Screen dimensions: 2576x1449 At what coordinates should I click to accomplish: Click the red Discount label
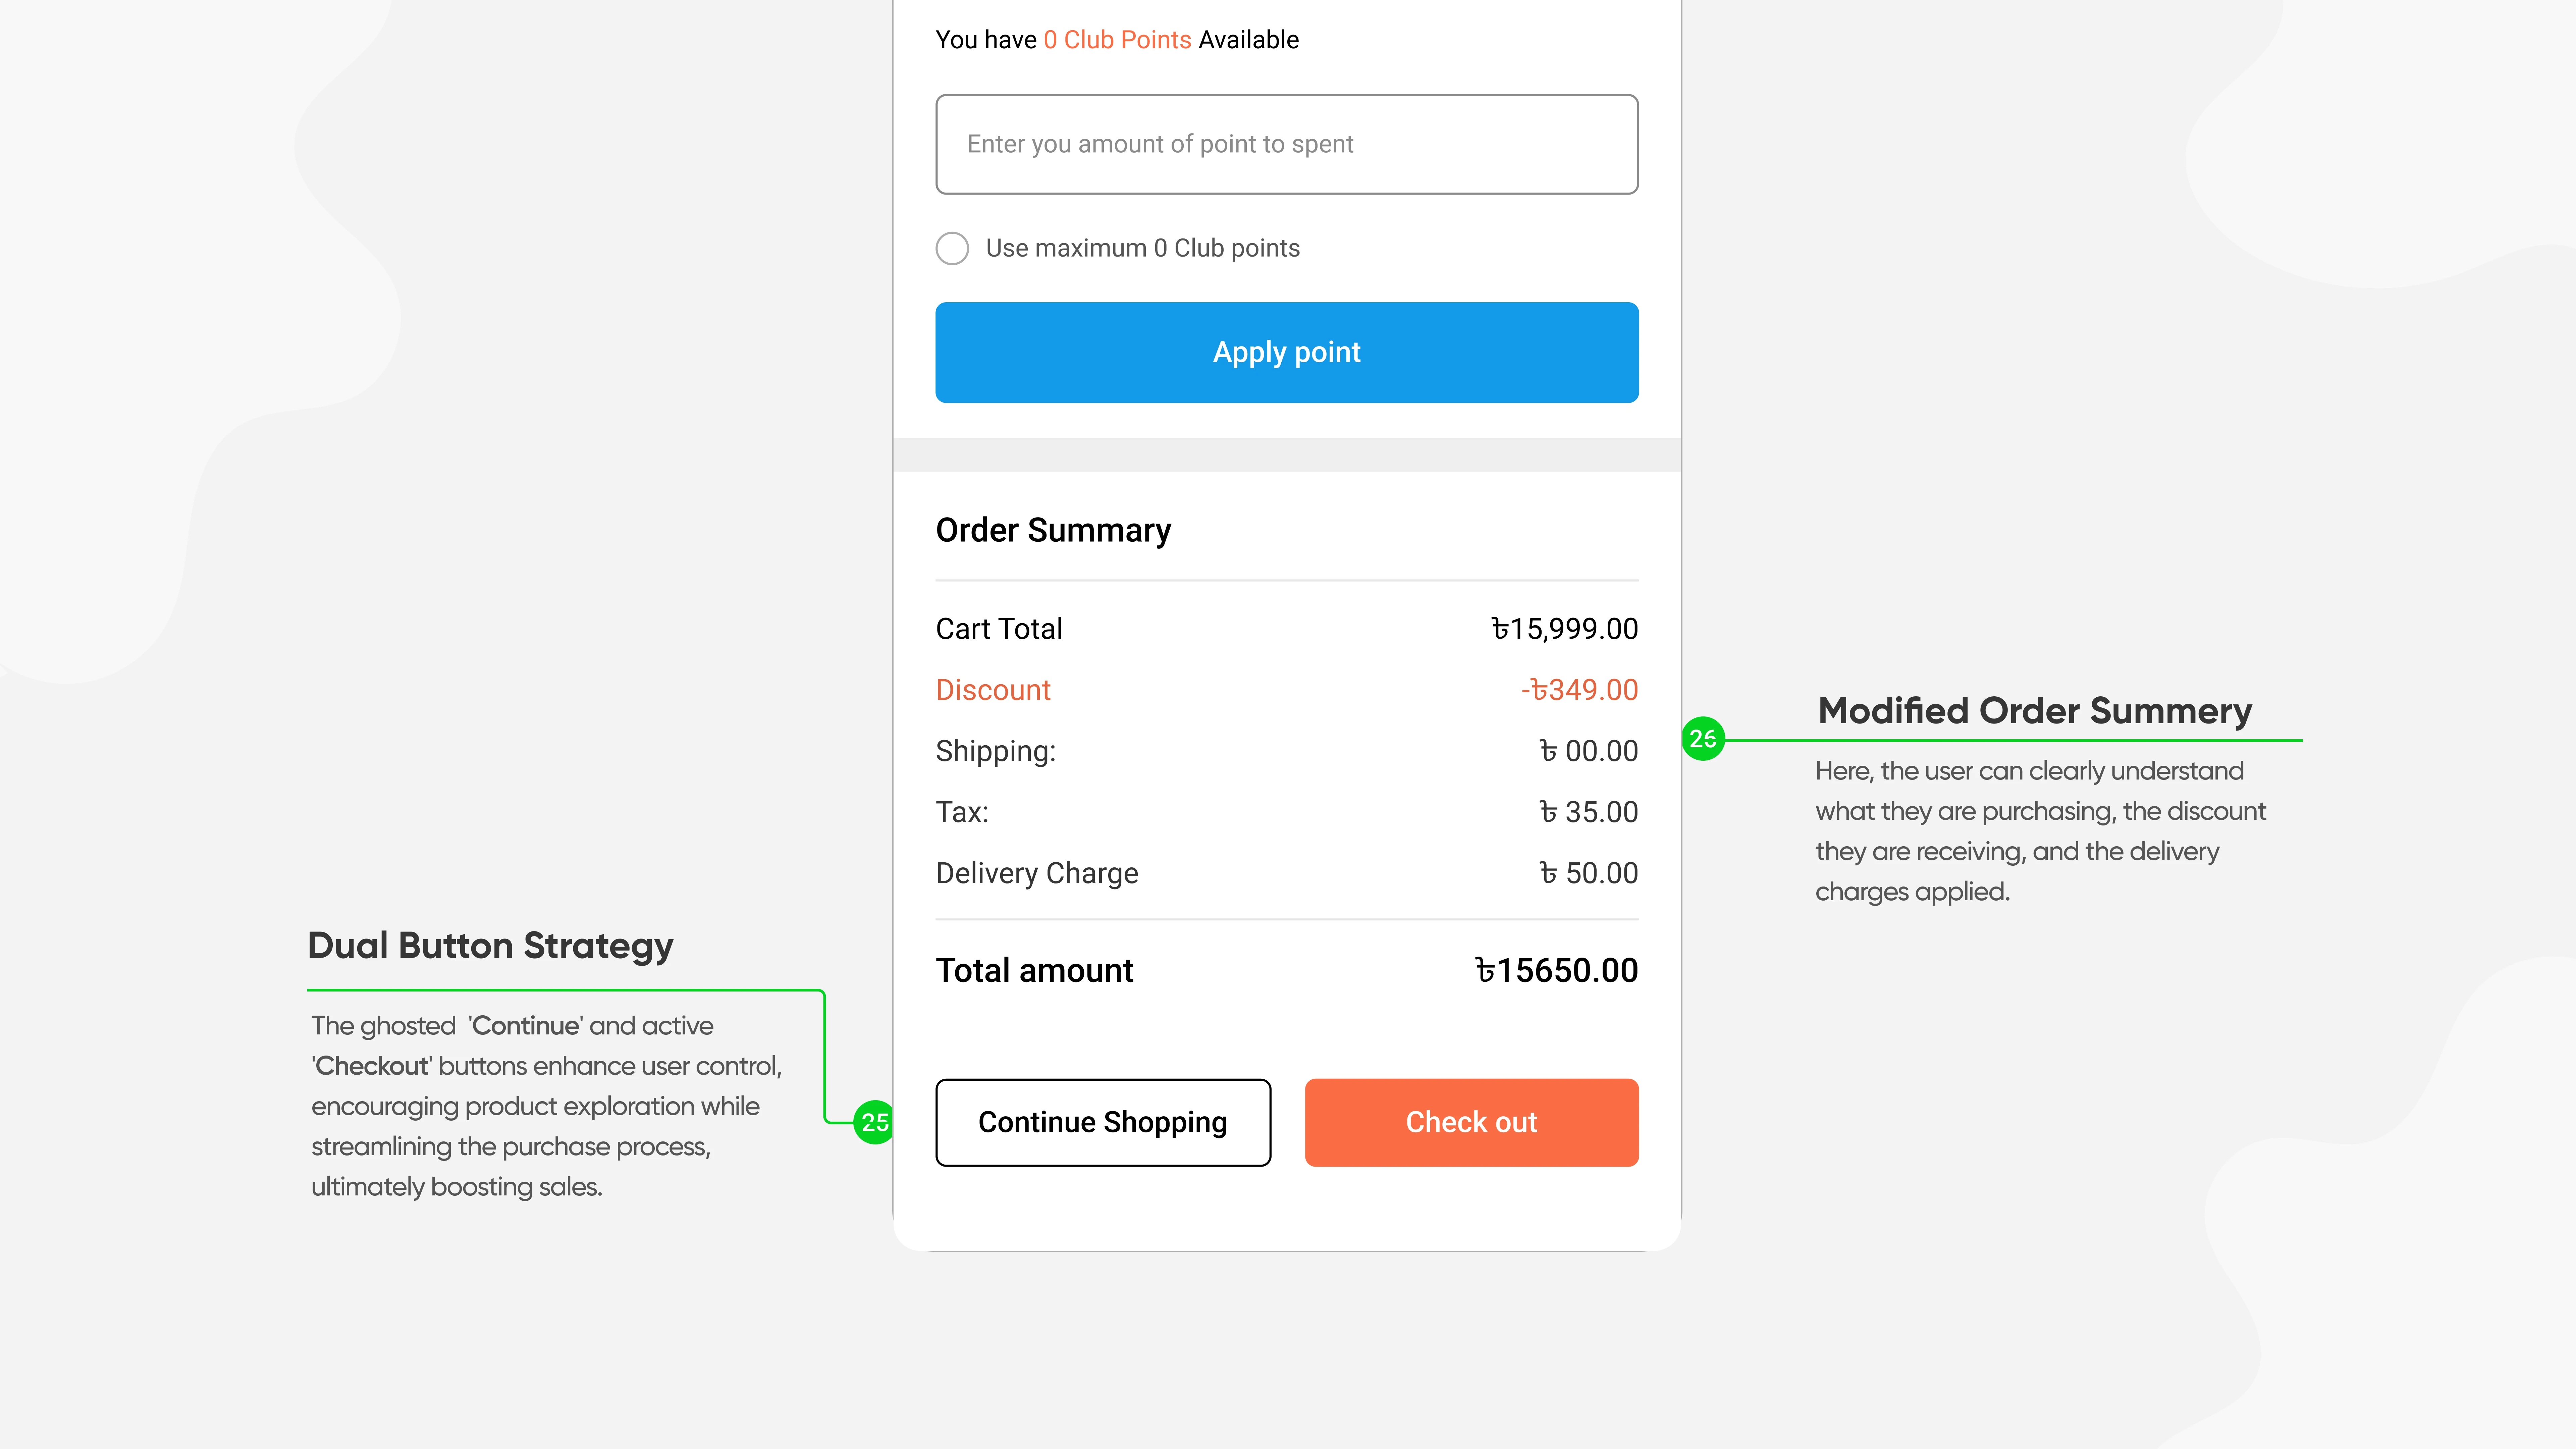[993, 690]
